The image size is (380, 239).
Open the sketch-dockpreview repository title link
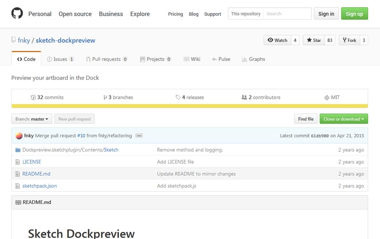point(65,40)
